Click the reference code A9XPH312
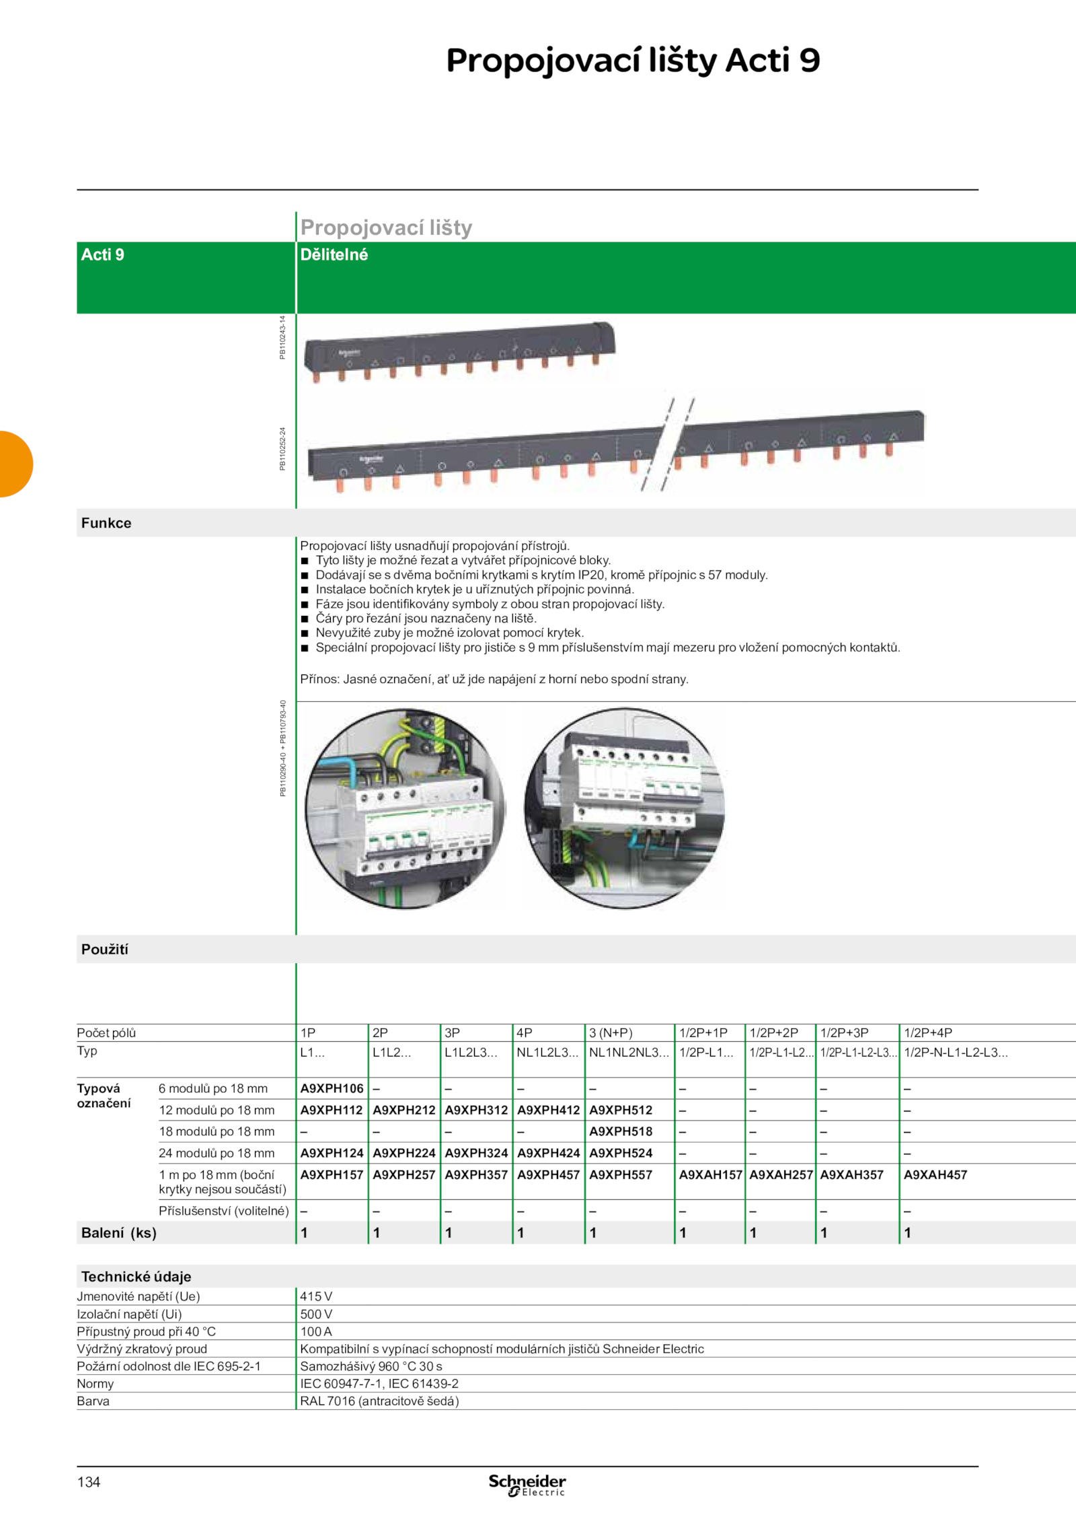This screenshot has height=1523, width=1076. [x=476, y=1110]
